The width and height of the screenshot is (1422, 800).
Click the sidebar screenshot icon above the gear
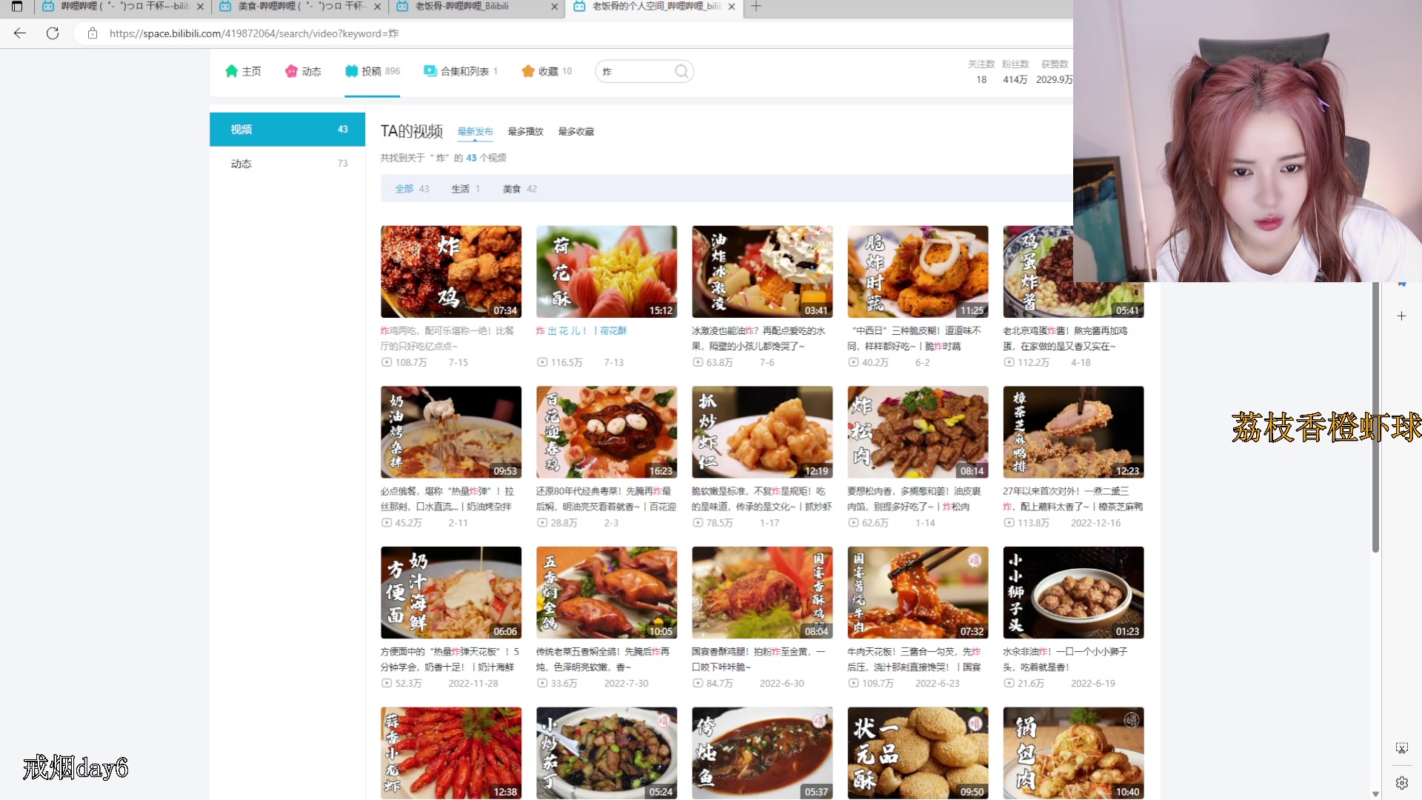pos(1401,748)
